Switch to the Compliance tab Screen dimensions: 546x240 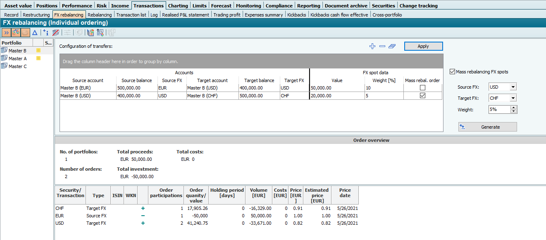click(x=278, y=6)
